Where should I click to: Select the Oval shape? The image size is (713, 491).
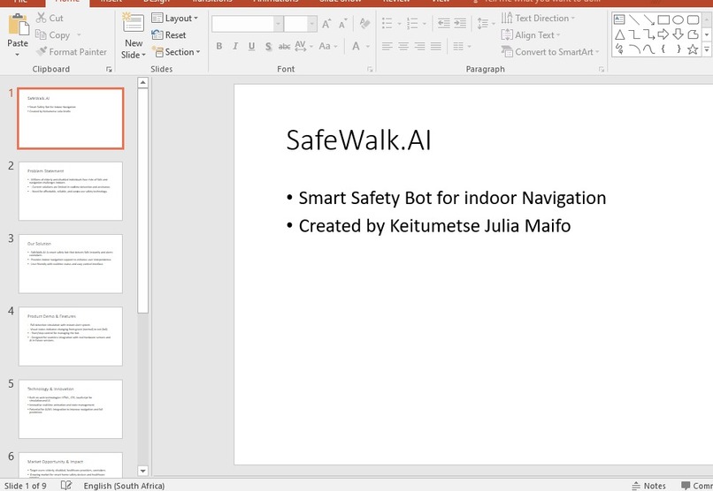point(678,19)
